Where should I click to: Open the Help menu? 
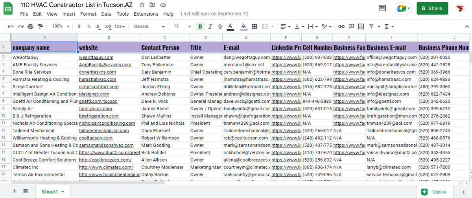click(168, 14)
